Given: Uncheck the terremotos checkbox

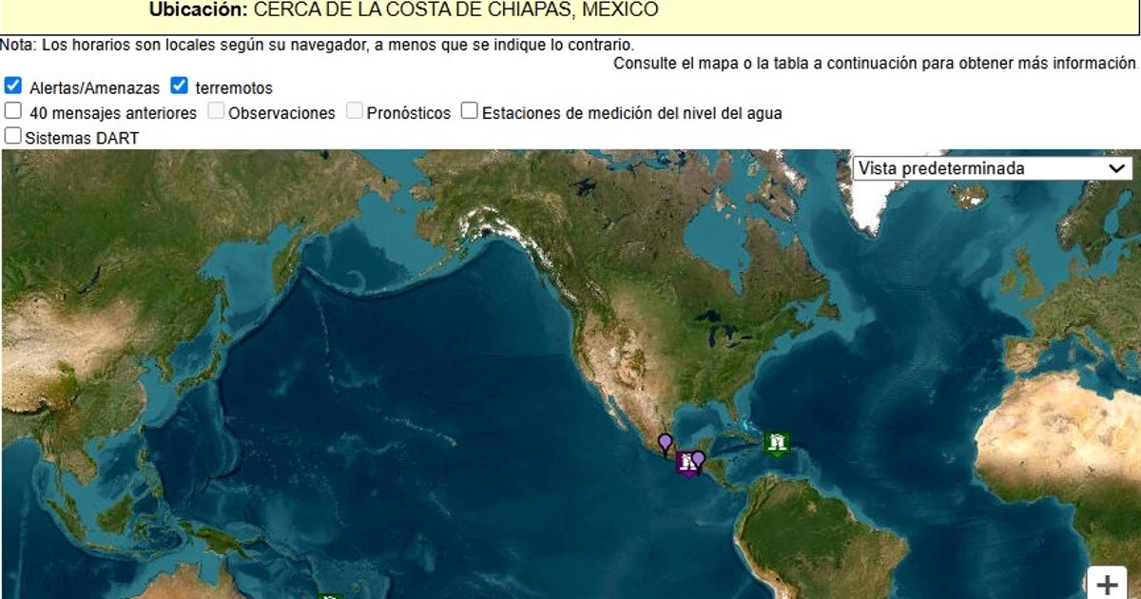Looking at the screenshot, I should click(x=179, y=87).
